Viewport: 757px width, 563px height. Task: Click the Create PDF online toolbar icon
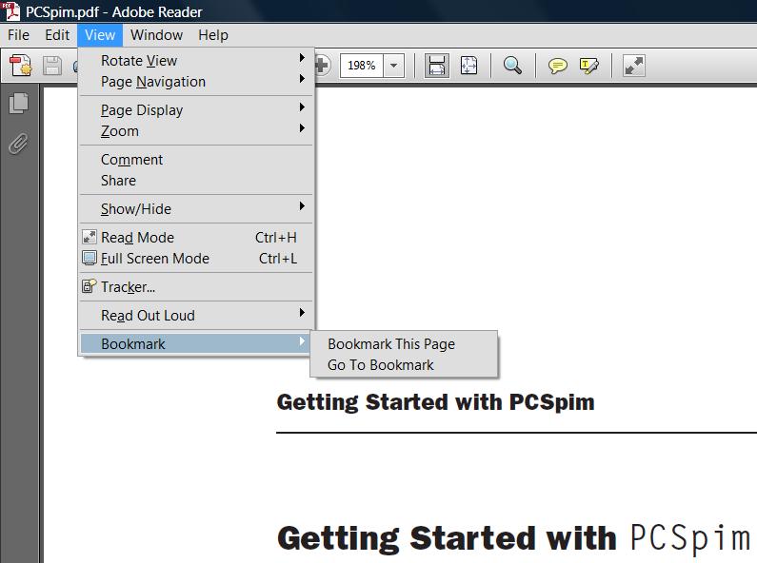click(20, 65)
